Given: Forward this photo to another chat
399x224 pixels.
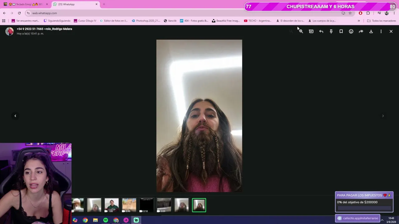Looking at the screenshot, I should 361,31.
